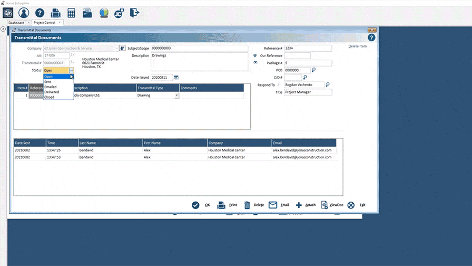Select Emailed in Status list
This screenshot has width=472, height=266.
(x=58, y=87)
